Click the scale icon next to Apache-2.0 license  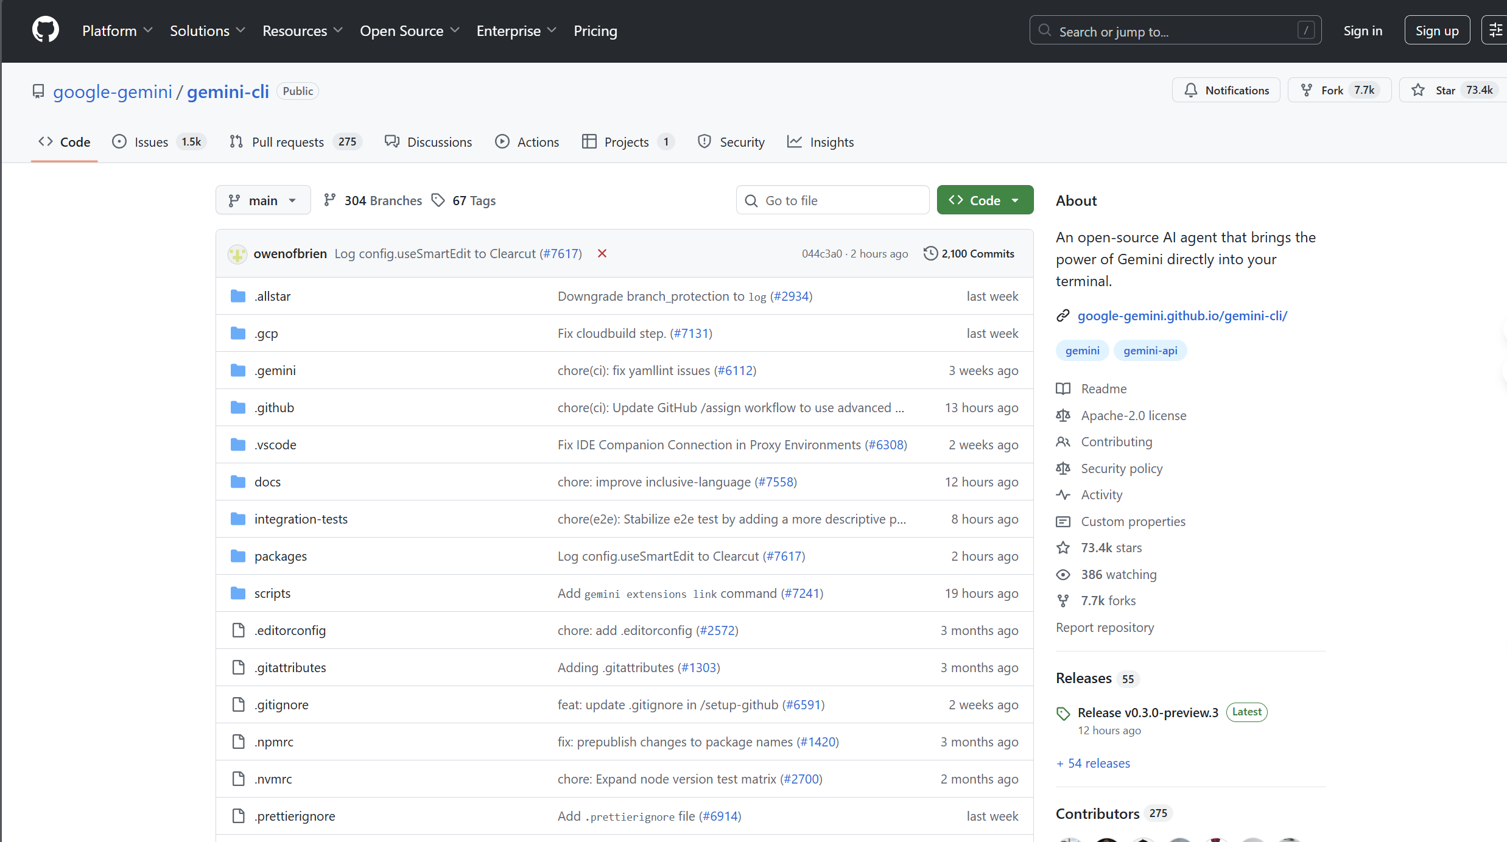[x=1063, y=415]
